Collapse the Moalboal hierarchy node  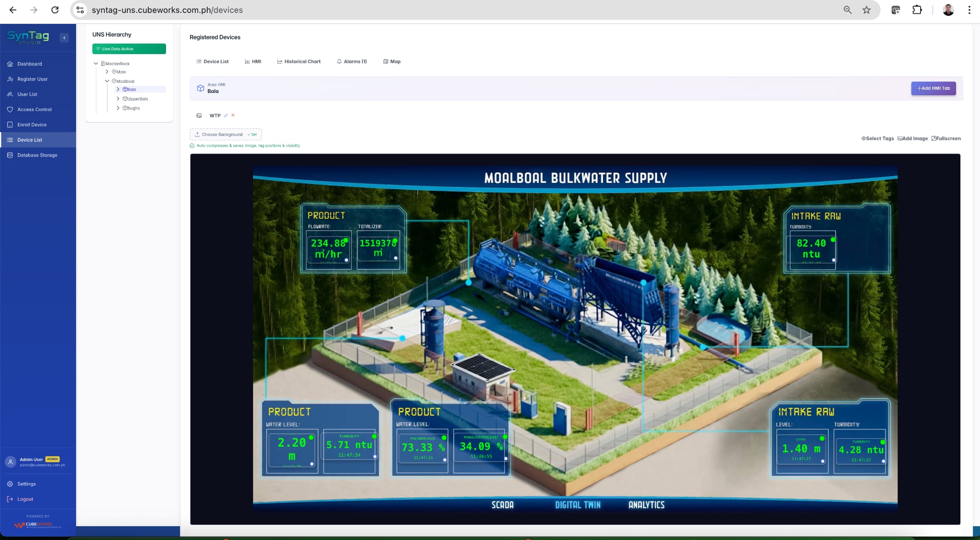[x=107, y=81]
